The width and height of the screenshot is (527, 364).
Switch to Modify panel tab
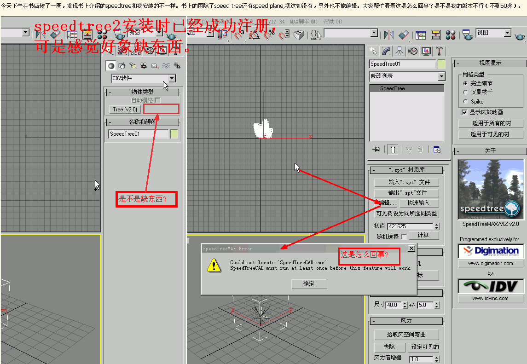(386, 51)
